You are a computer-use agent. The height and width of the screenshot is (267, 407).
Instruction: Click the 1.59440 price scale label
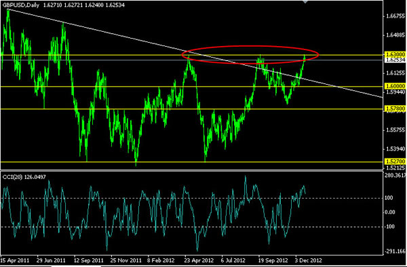[x=395, y=91]
